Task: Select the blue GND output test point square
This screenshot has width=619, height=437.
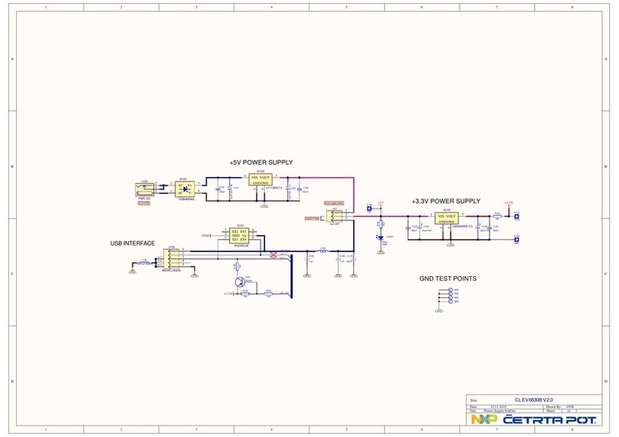Action: click(517, 240)
